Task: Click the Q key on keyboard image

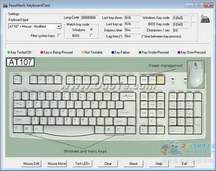Action: tap(30, 104)
